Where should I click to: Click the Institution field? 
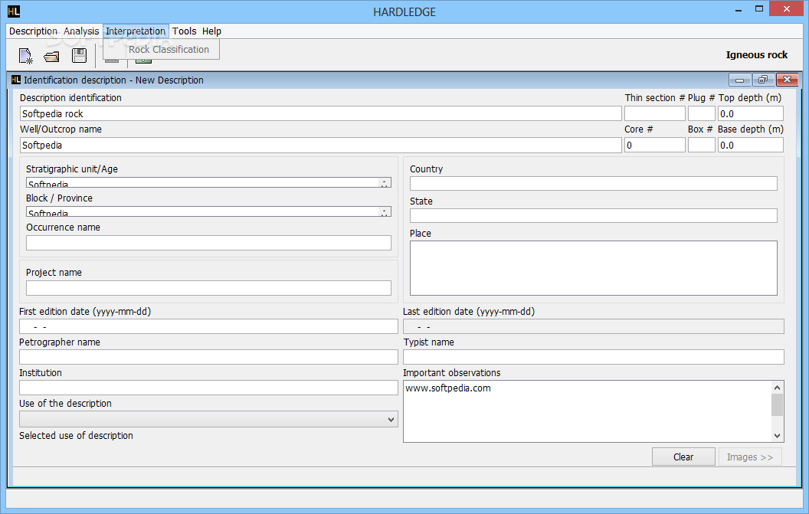208,388
